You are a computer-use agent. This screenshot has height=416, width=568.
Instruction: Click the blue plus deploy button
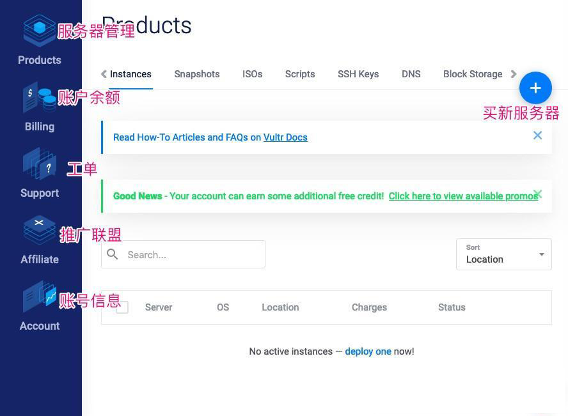tap(535, 88)
